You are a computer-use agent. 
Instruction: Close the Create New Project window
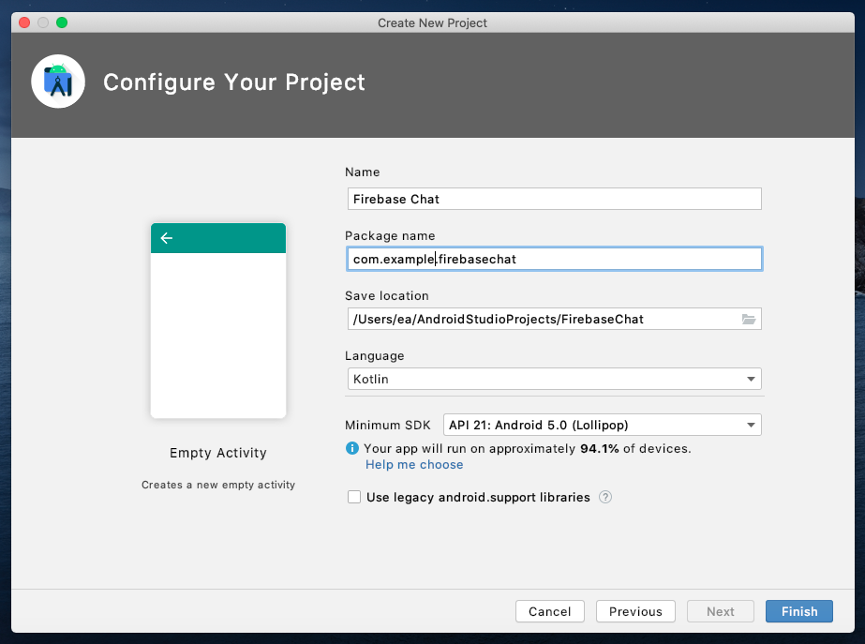tap(24, 22)
